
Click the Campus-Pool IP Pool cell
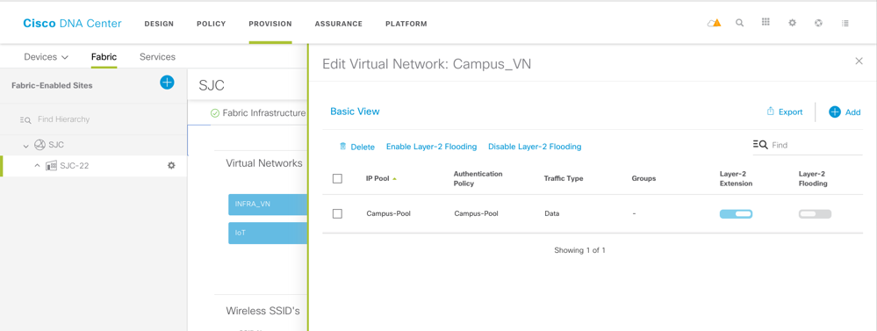pyautogui.click(x=389, y=213)
